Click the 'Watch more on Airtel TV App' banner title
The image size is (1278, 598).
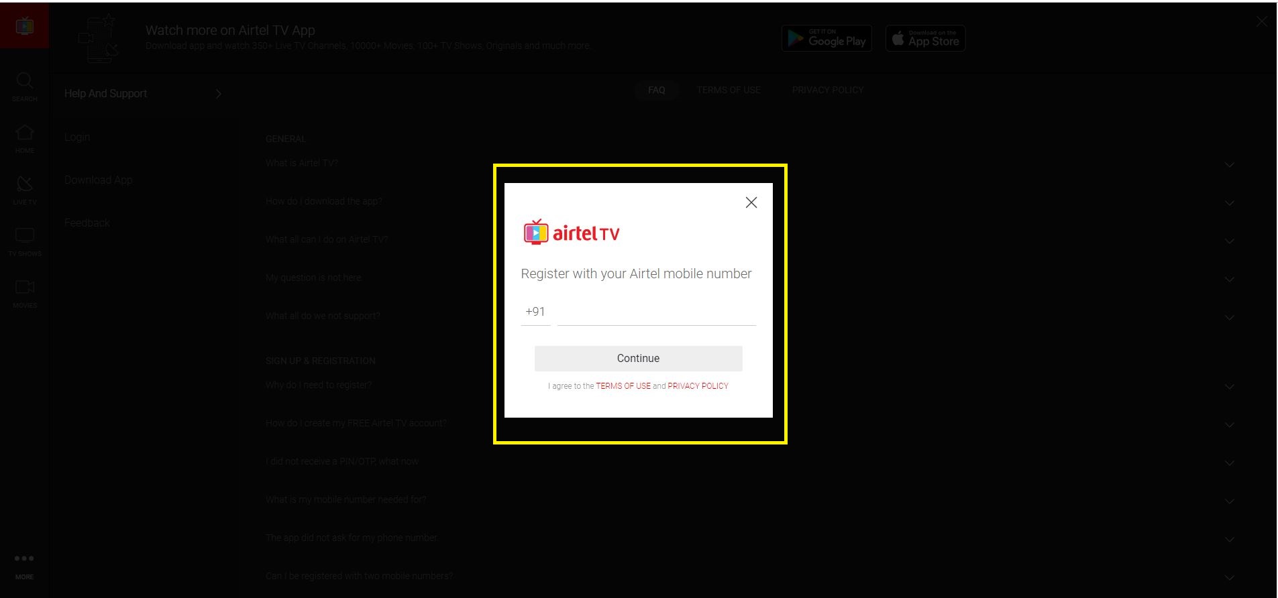tap(230, 30)
